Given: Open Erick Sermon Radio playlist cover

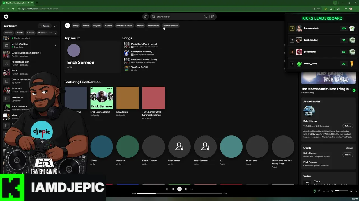Looking at the screenshot, I should [102, 98].
